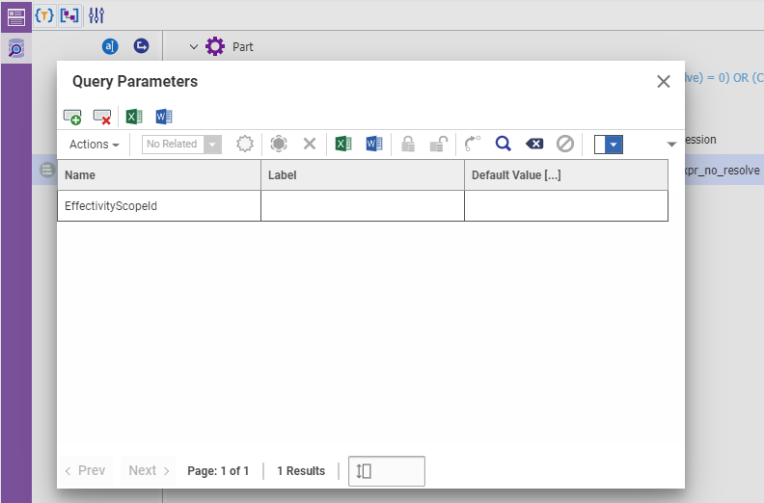
Task: Click Excel export icon in grid toolbar
Action: (x=343, y=144)
